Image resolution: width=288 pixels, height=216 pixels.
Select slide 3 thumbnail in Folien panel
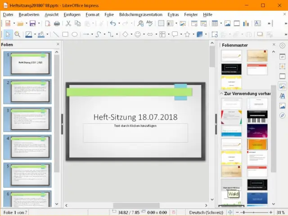click(x=30, y=119)
